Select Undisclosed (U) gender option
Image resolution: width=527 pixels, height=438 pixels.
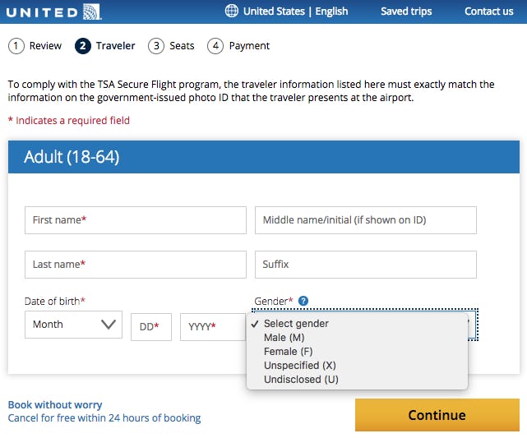301,380
